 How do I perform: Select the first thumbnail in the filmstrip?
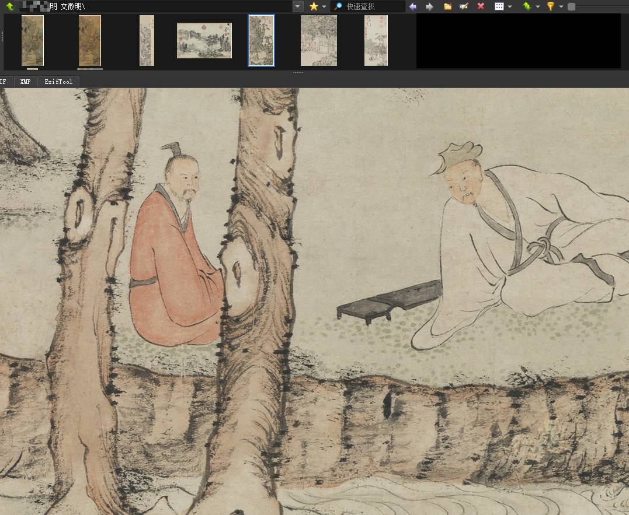coord(33,41)
